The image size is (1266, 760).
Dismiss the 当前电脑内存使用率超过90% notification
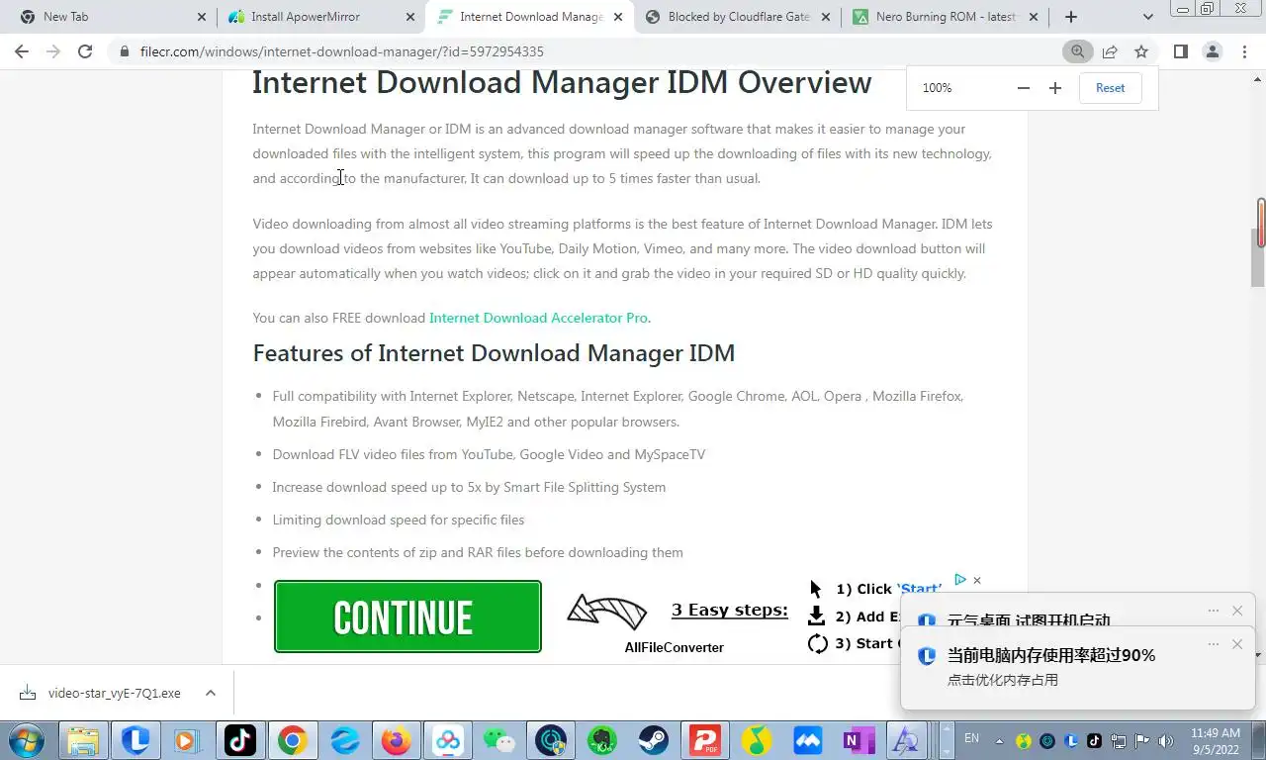tap(1237, 644)
